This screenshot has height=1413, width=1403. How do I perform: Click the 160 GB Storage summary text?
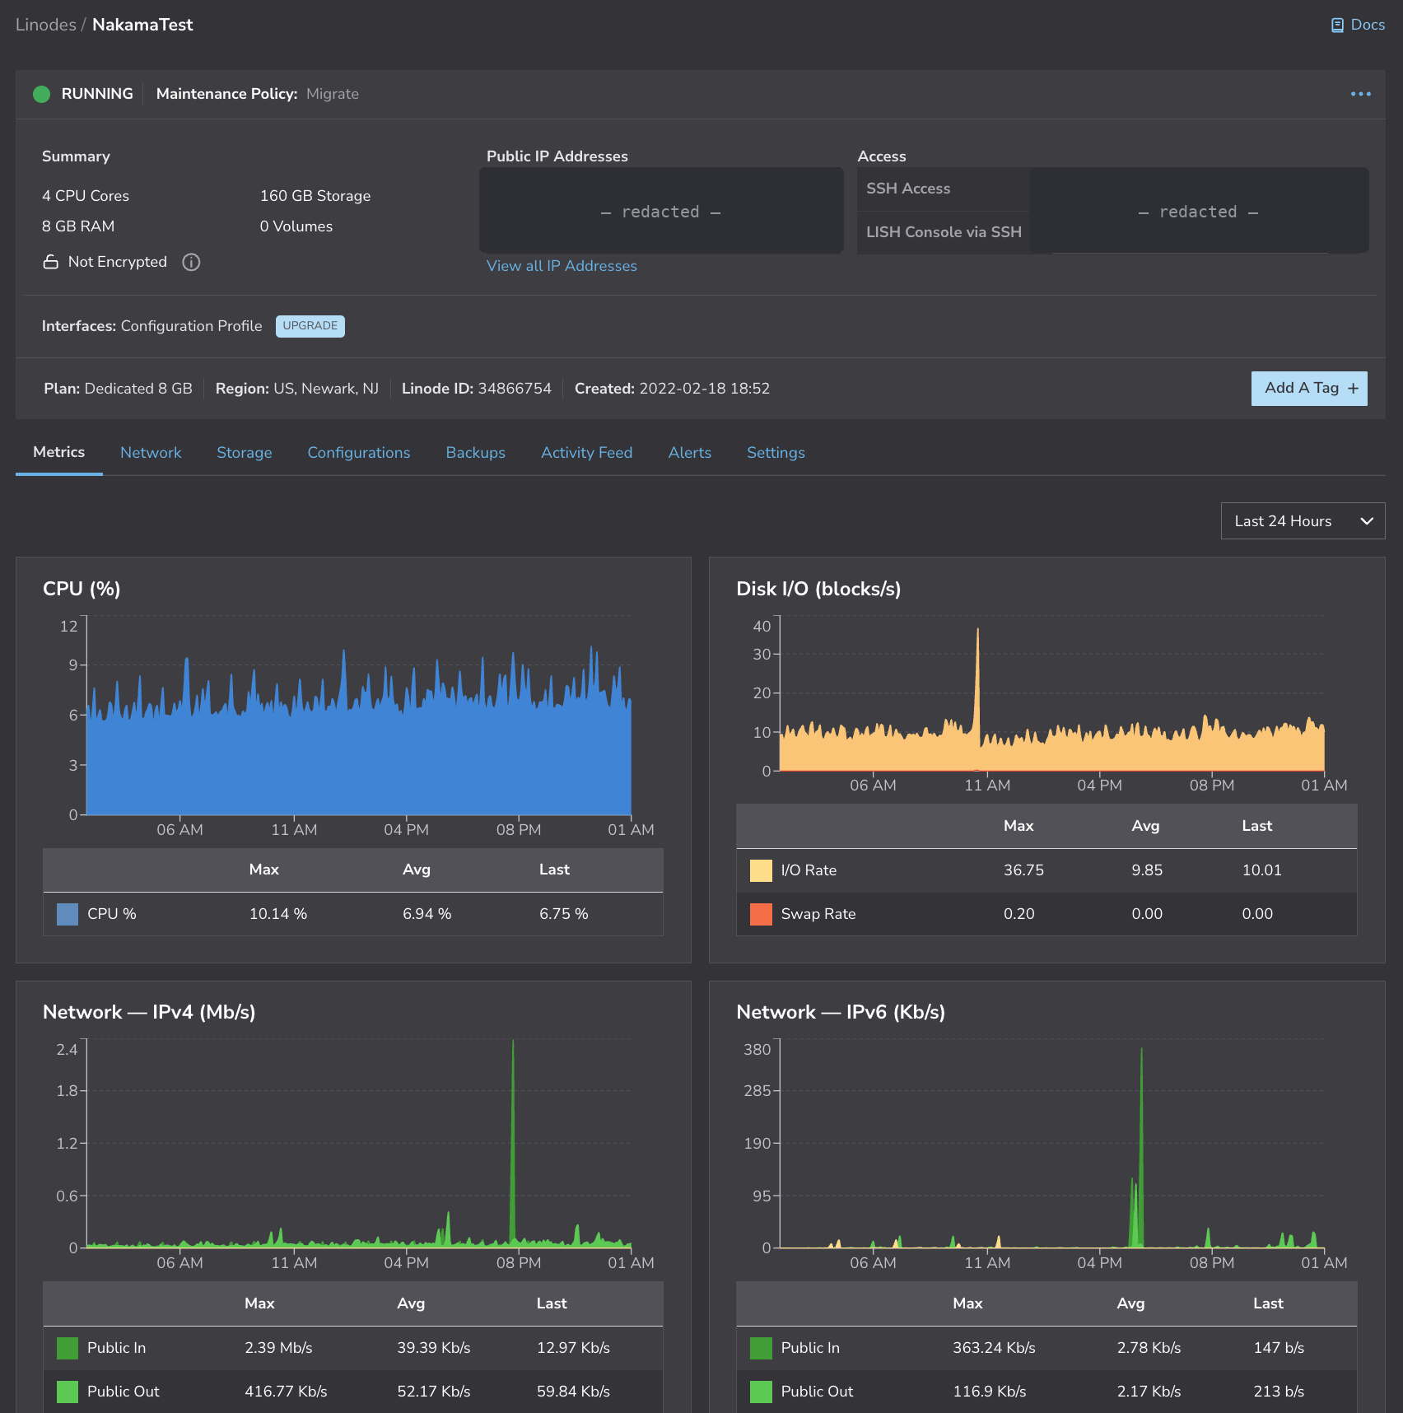coord(315,196)
